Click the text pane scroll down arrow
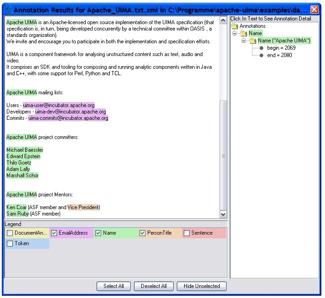The height and width of the screenshot is (298, 325). [x=223, y=214]
